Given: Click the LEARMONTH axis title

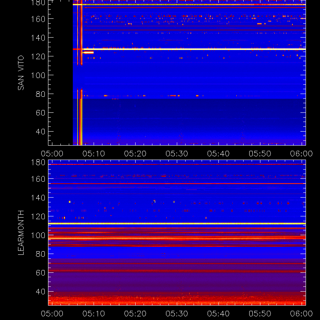Looking at the screenshot, I should pyautogui.click(x=21, y=233).
